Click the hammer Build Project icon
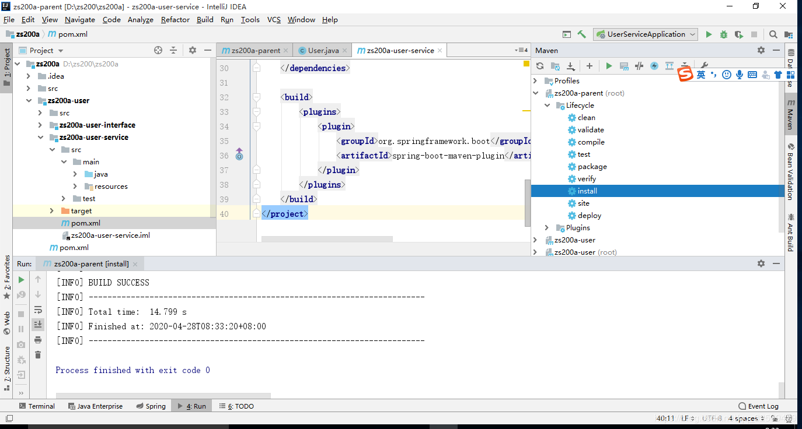This screenshot has height=429, width=802. [x=581, y=34]
